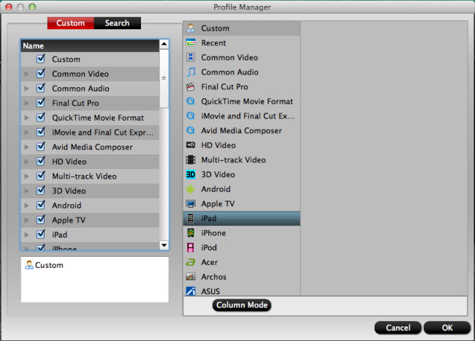Screen dimensions: 475x341
Task: Click the Final Cut Pro clapperboard icon
Action: coord(191,87)
